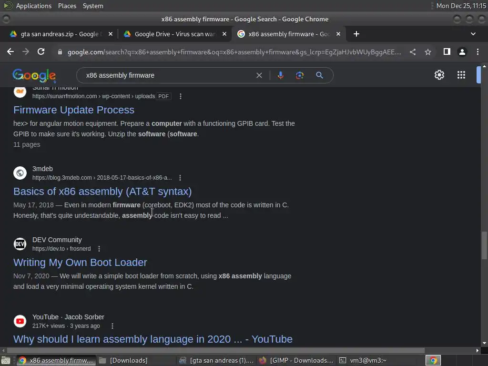Screen dimensions: 488x366
Task: Click the address bar URL
Action: pyautogui.click(x=234, y=52)
